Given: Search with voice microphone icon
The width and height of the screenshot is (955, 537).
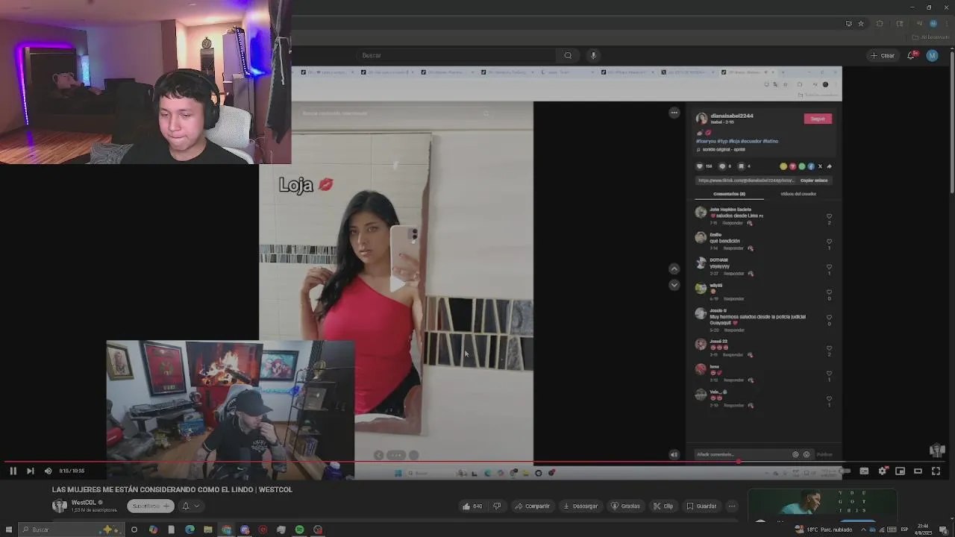Looking at the screenshot, I should coord(593,55).
